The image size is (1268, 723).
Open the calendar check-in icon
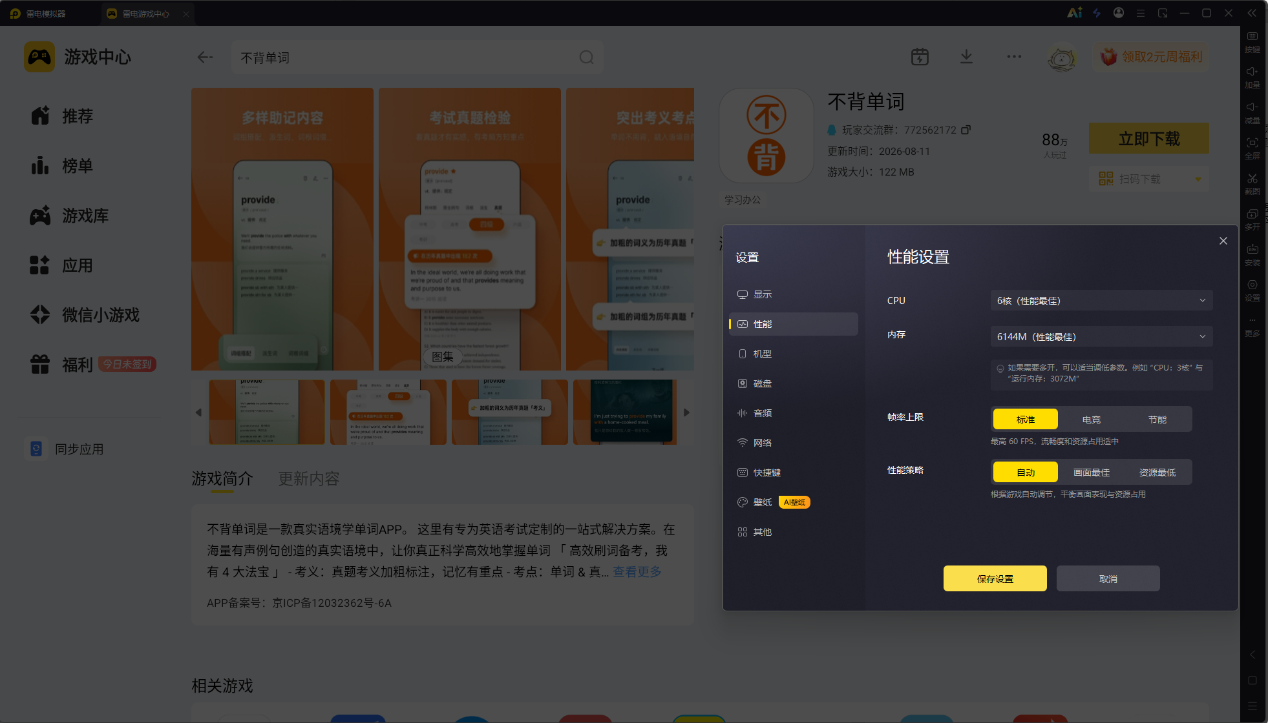point(920,57)
